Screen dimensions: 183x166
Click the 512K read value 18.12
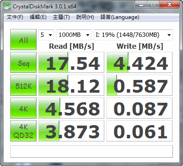(71, 85)
